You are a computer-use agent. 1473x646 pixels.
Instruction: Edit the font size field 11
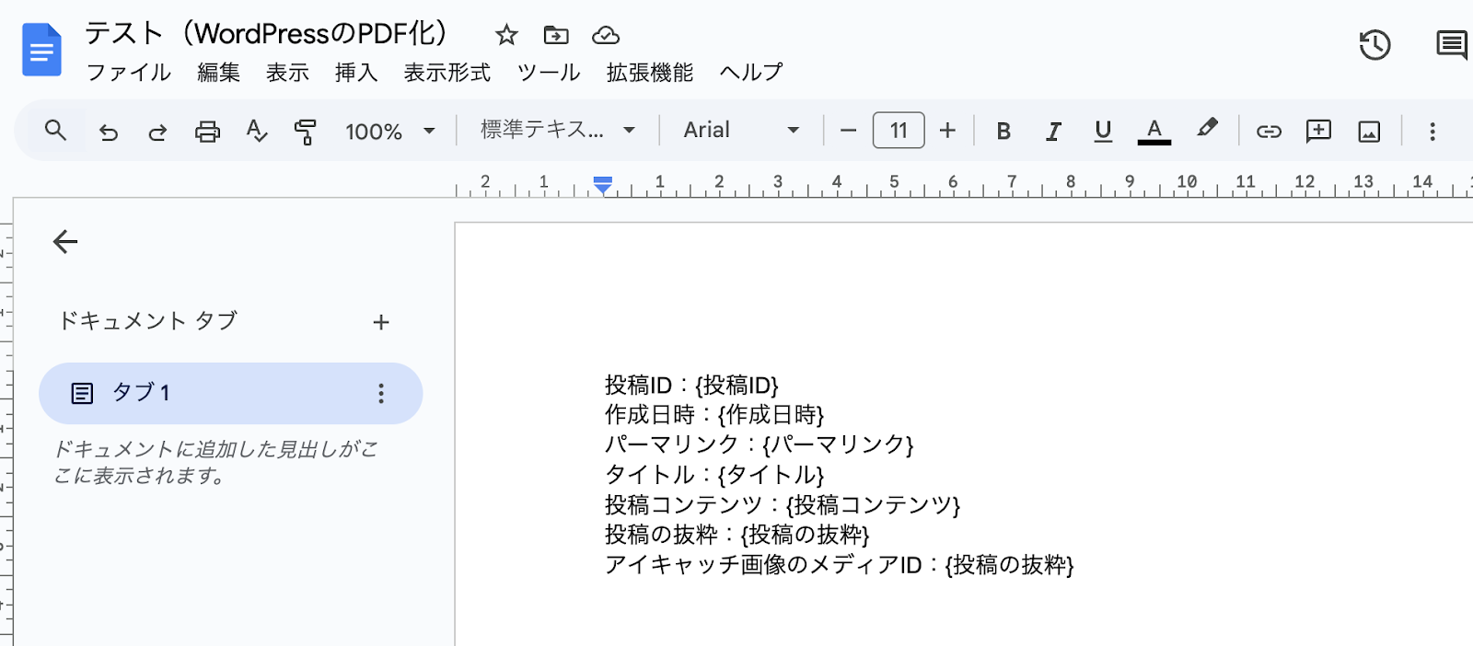point(899,131)
